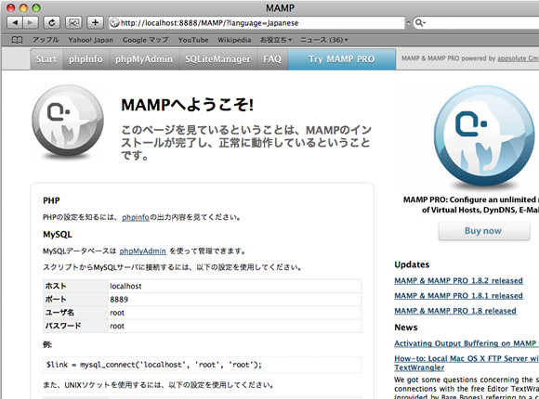Click the phpinfo link in PHP section
Viewport: 539px width, 399px height.
point(136,217)
